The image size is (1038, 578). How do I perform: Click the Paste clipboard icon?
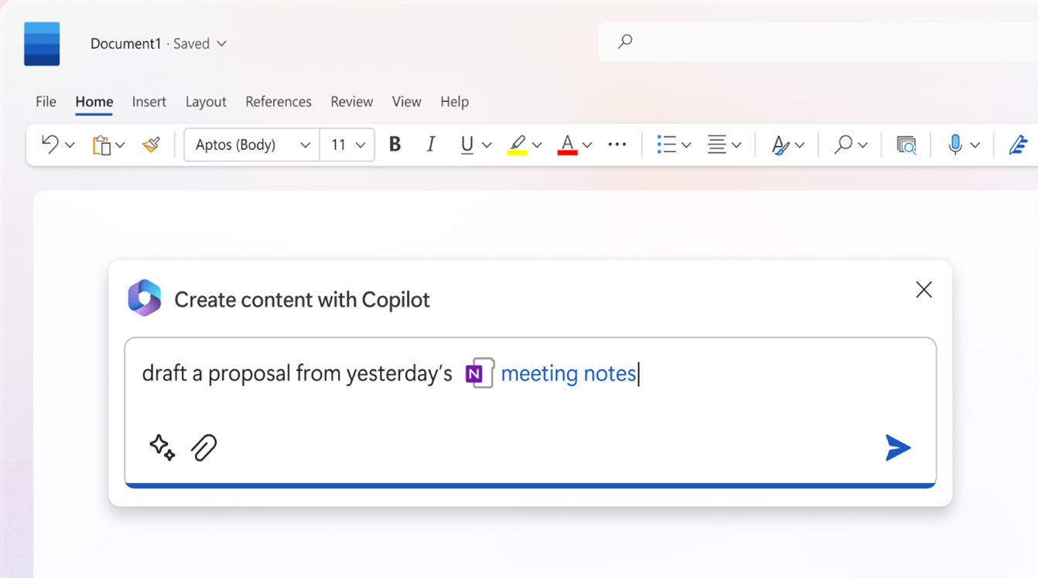point(101,144)
